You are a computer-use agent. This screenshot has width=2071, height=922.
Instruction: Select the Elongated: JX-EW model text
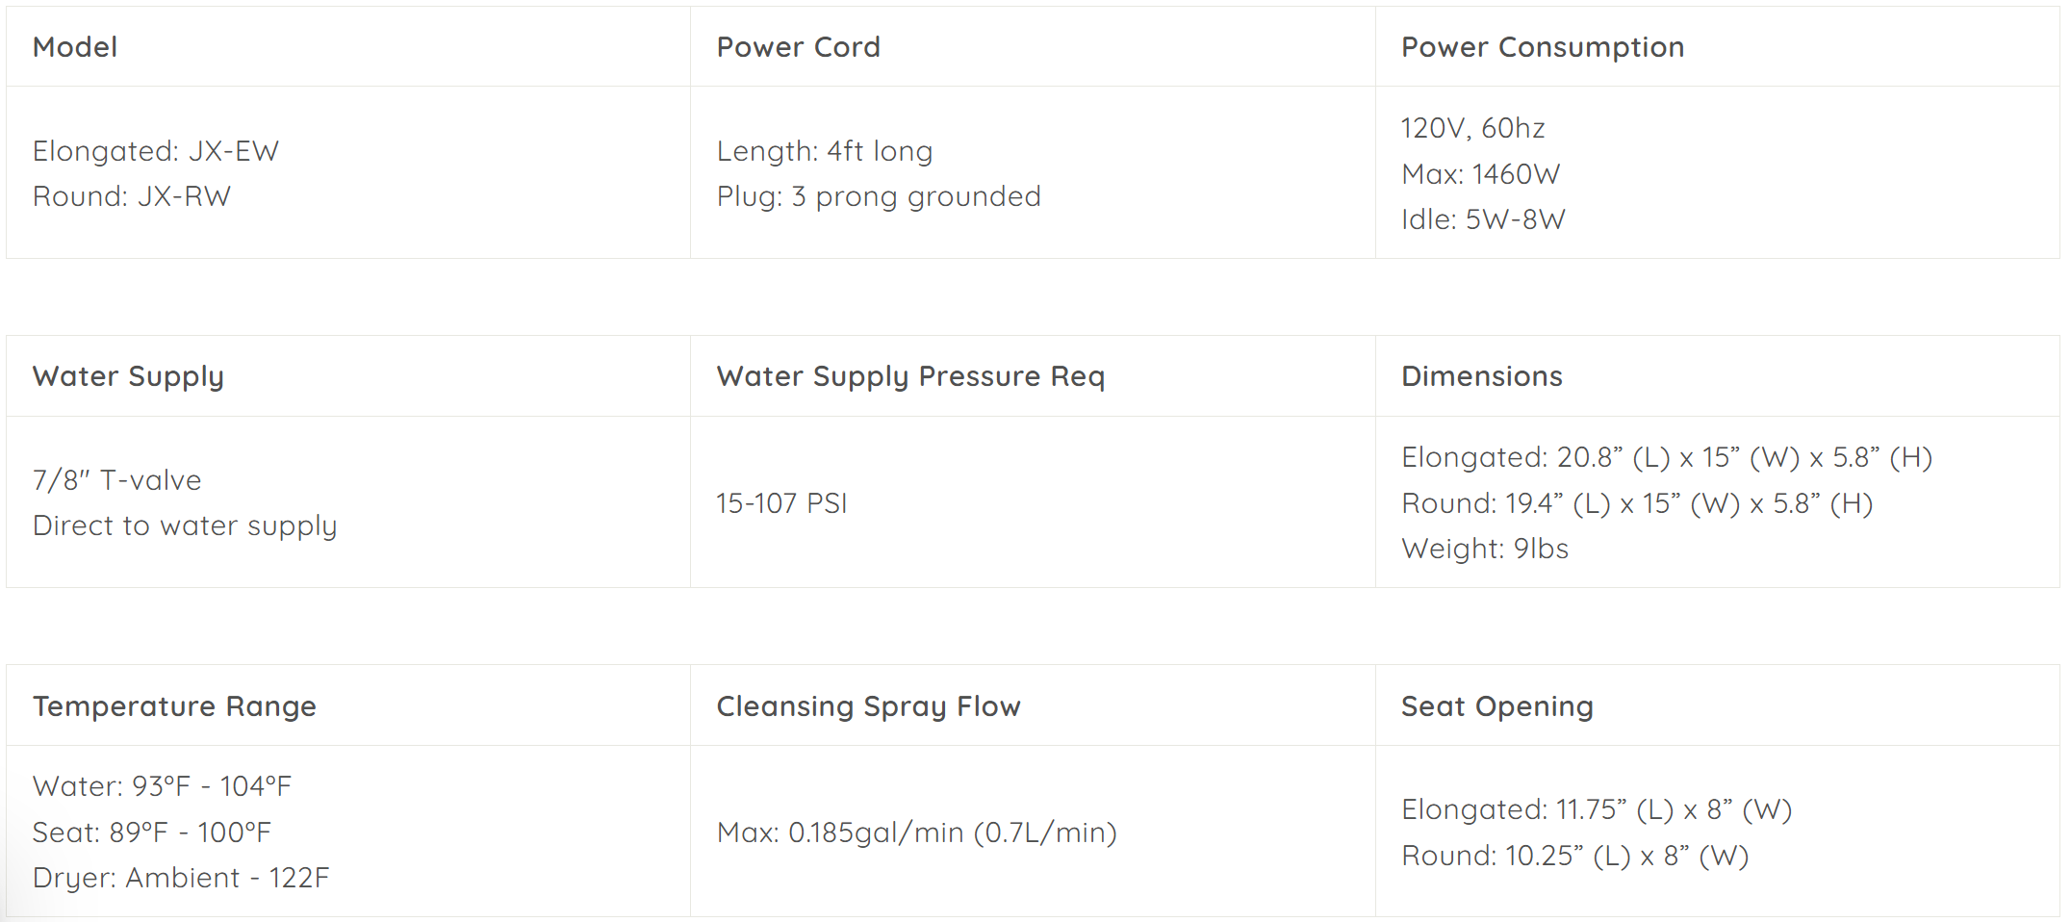click(156, 151)
